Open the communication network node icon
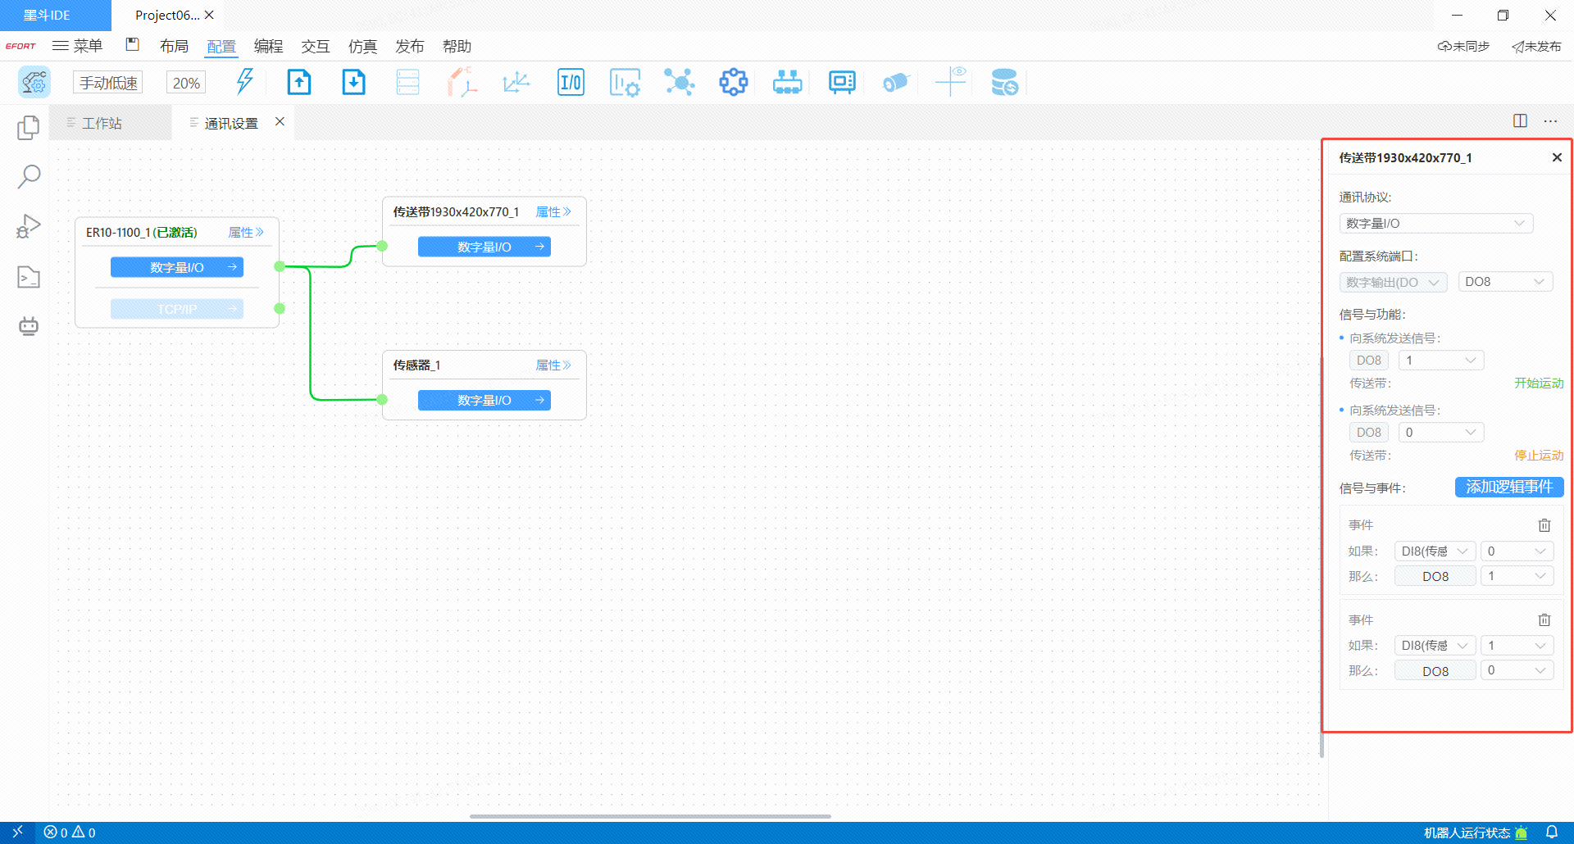1574x844 pixels. click(679, 83)
